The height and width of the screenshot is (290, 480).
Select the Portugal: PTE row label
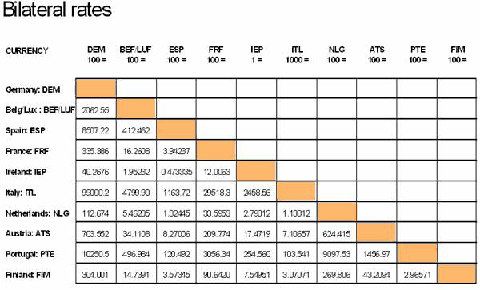(30, 254)
